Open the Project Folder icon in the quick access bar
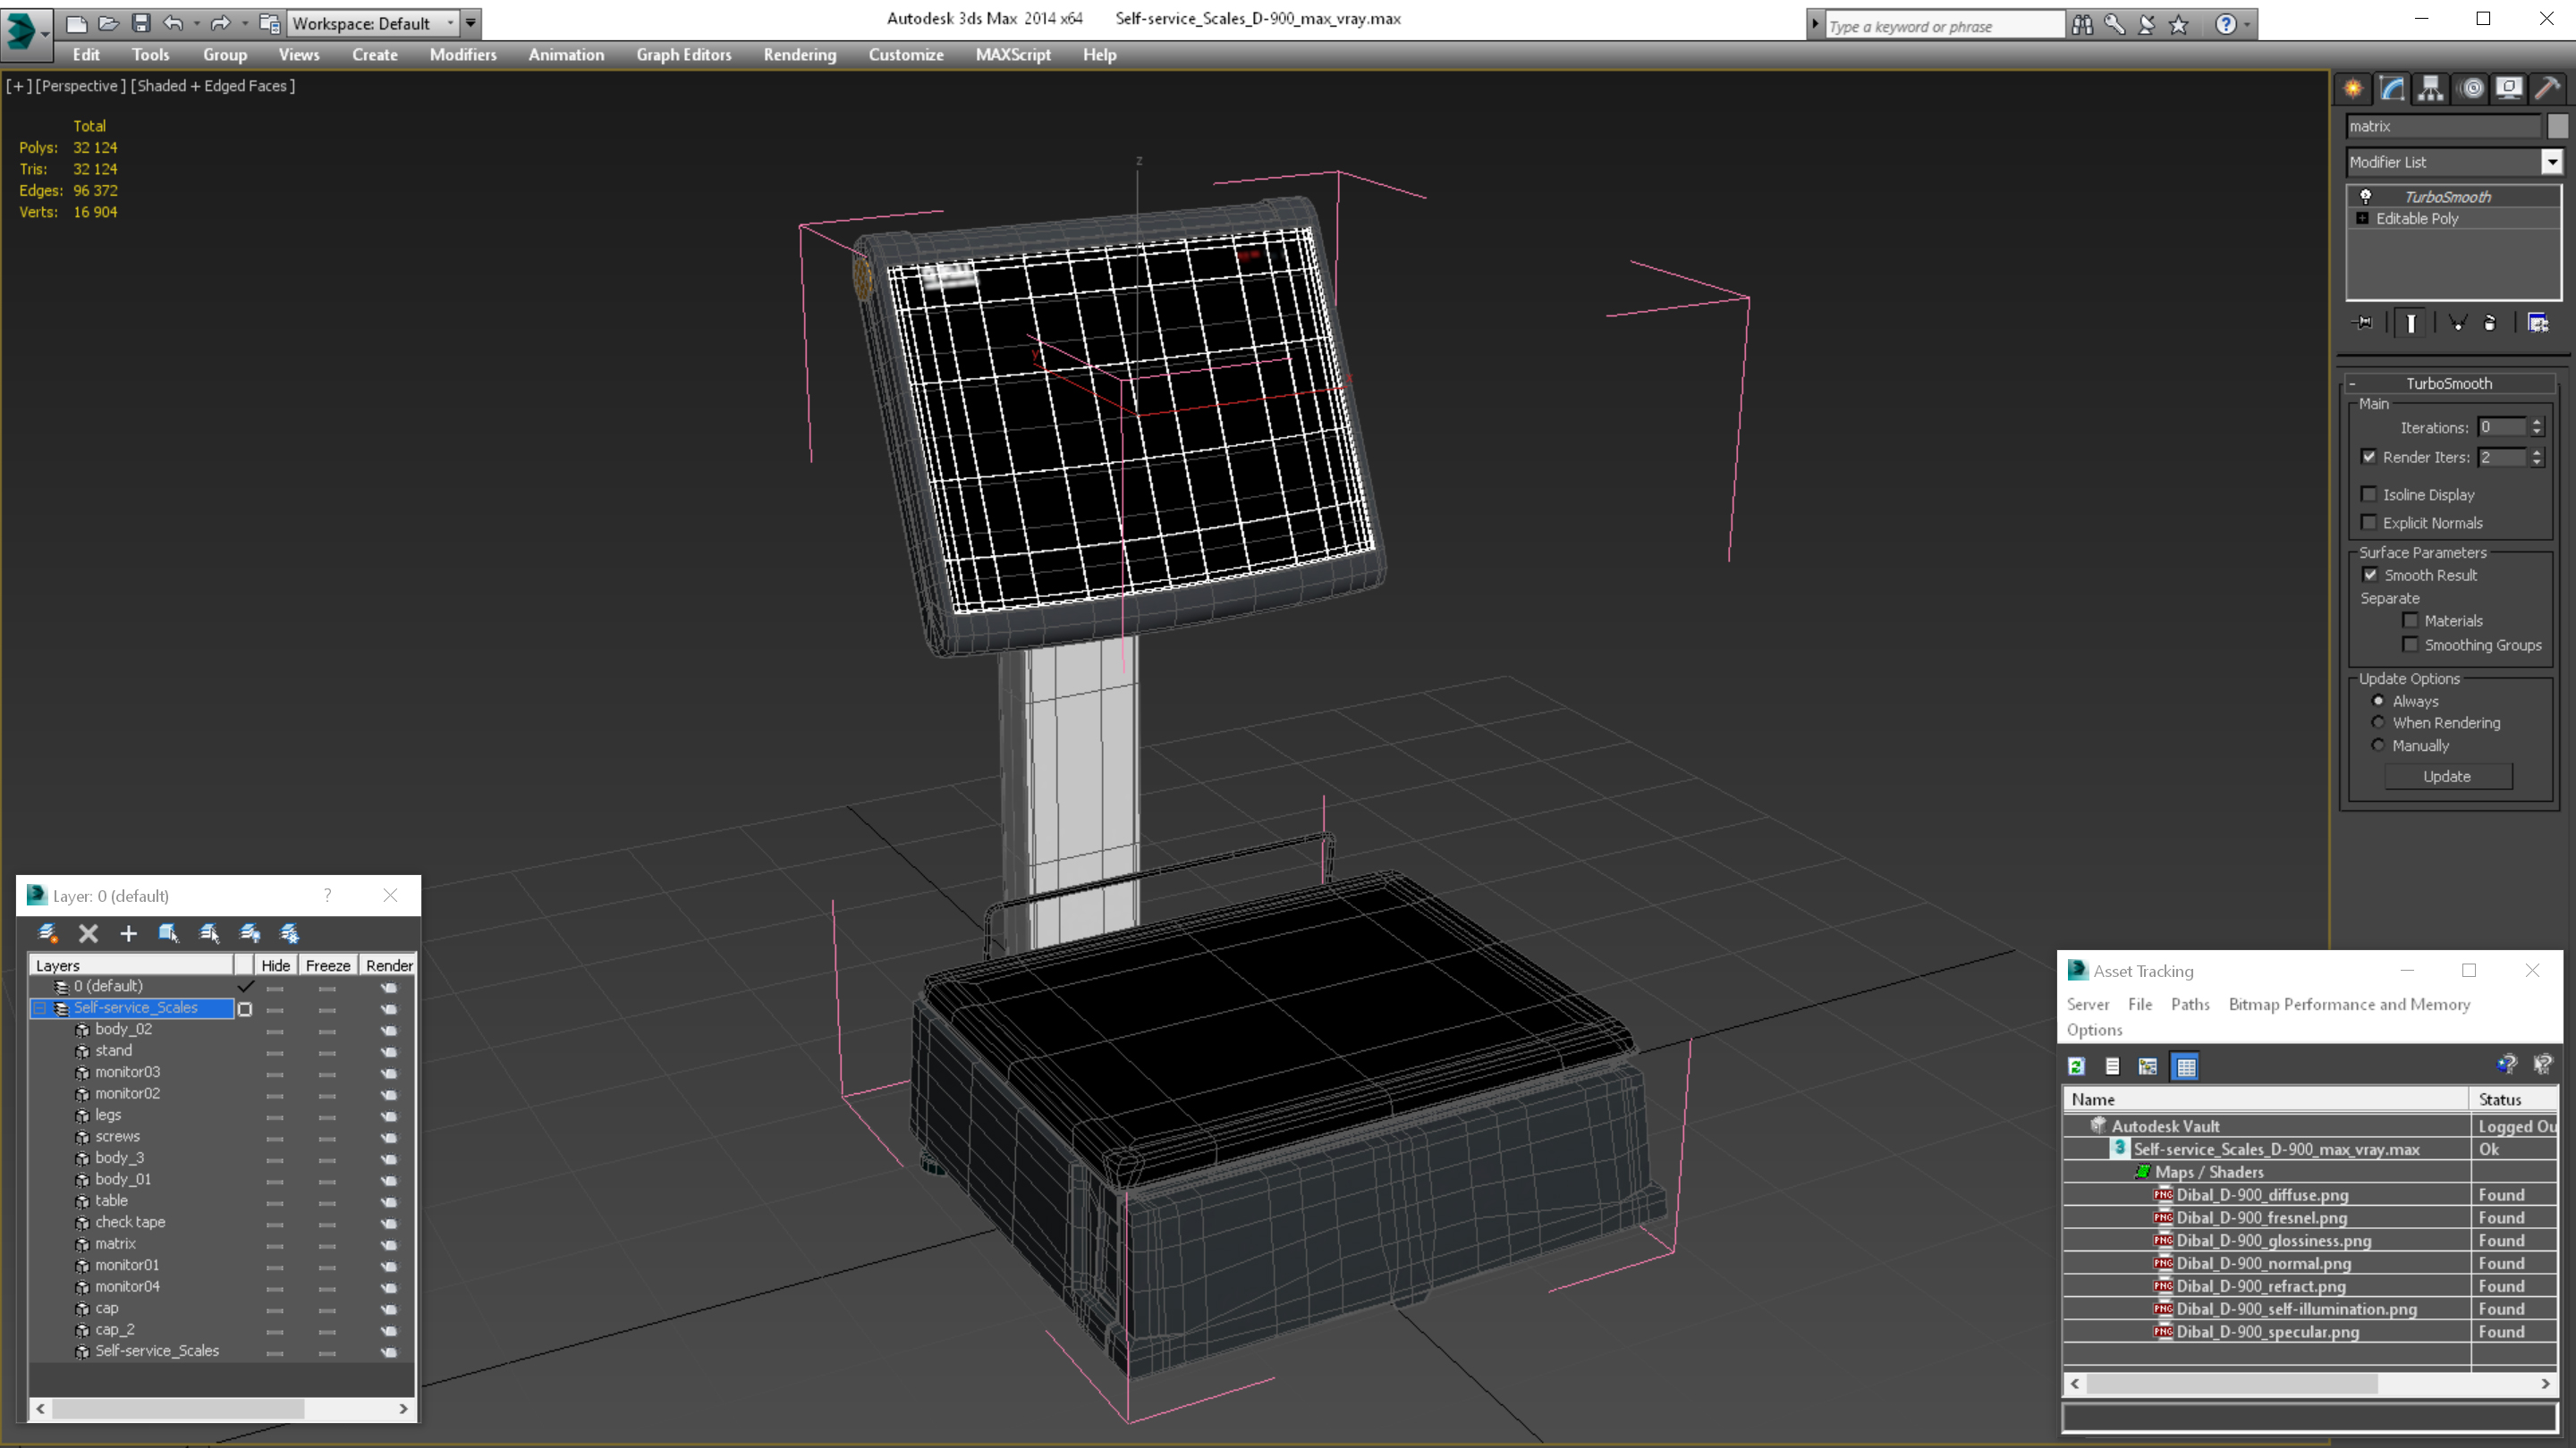 pos(269,22)
